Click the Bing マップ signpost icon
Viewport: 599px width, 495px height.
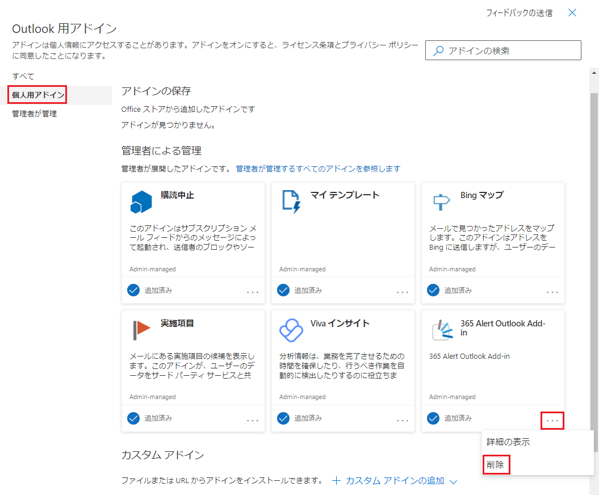[x=441, y=202]
